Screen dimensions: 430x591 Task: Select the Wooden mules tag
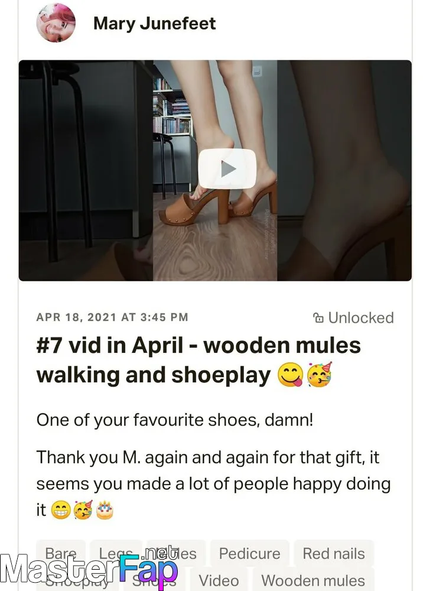(313, 580)
